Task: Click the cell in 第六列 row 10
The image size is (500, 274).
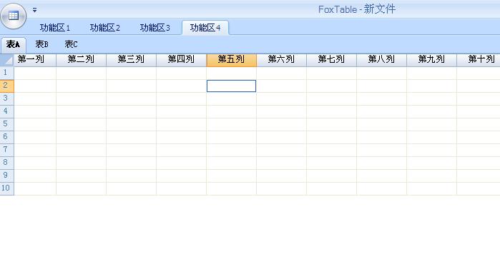Action: pyautogui.click(x=281, y=188)
